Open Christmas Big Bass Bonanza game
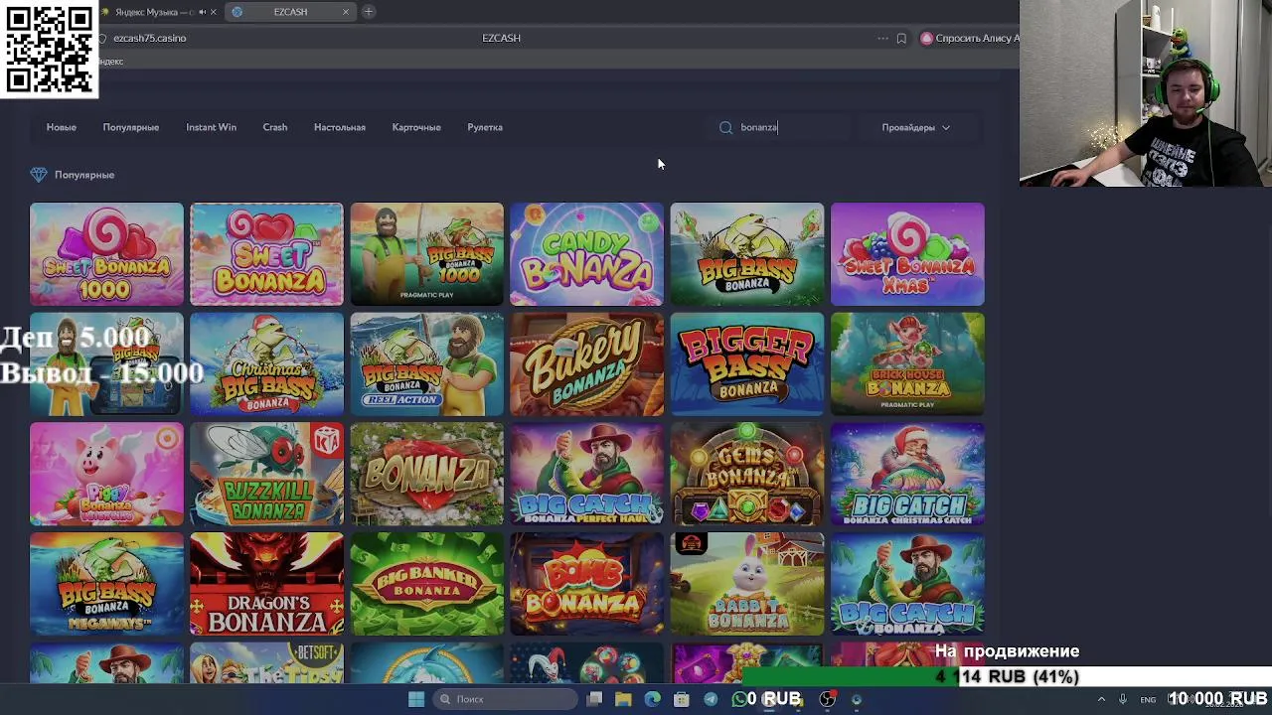Image resolution: width=1272 pixels, height=715 pixels. [266, 364]
